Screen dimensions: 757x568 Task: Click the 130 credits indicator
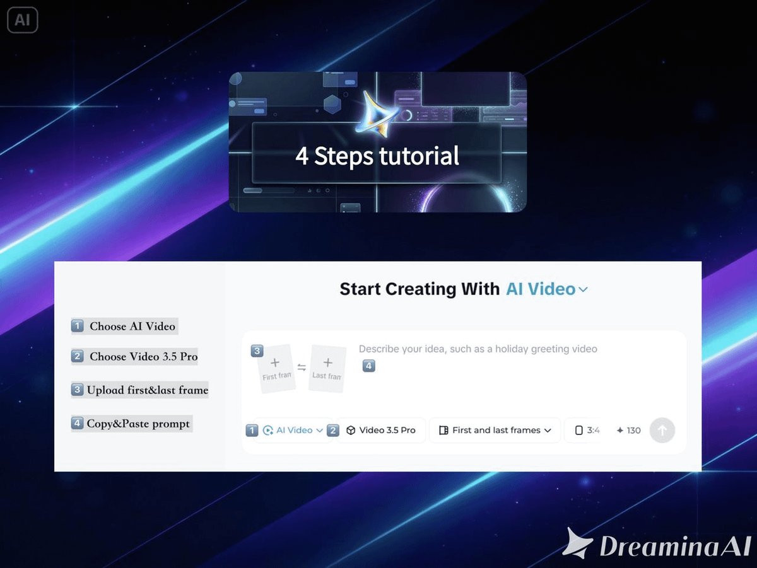pyautogui.click(x=628, y=431)
